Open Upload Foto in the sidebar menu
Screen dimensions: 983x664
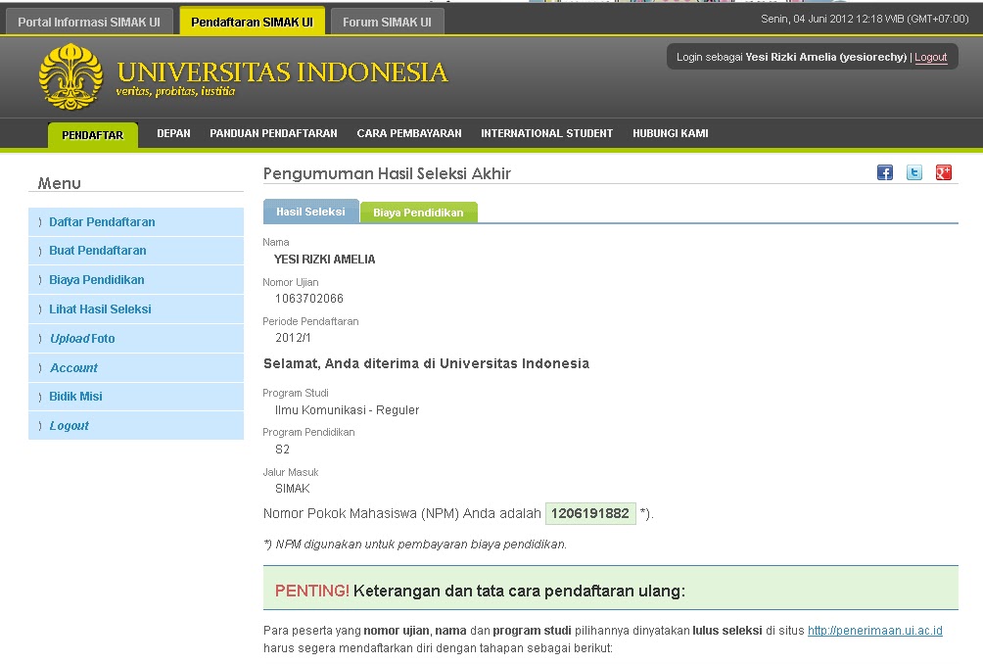[136, 339]
